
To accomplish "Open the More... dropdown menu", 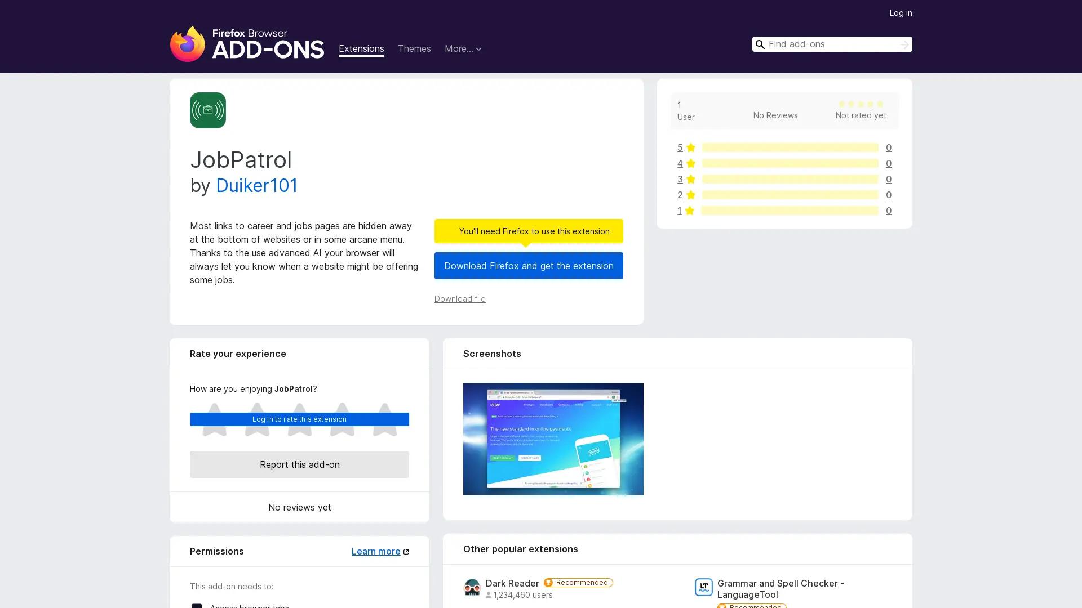I will coord(463,48).
